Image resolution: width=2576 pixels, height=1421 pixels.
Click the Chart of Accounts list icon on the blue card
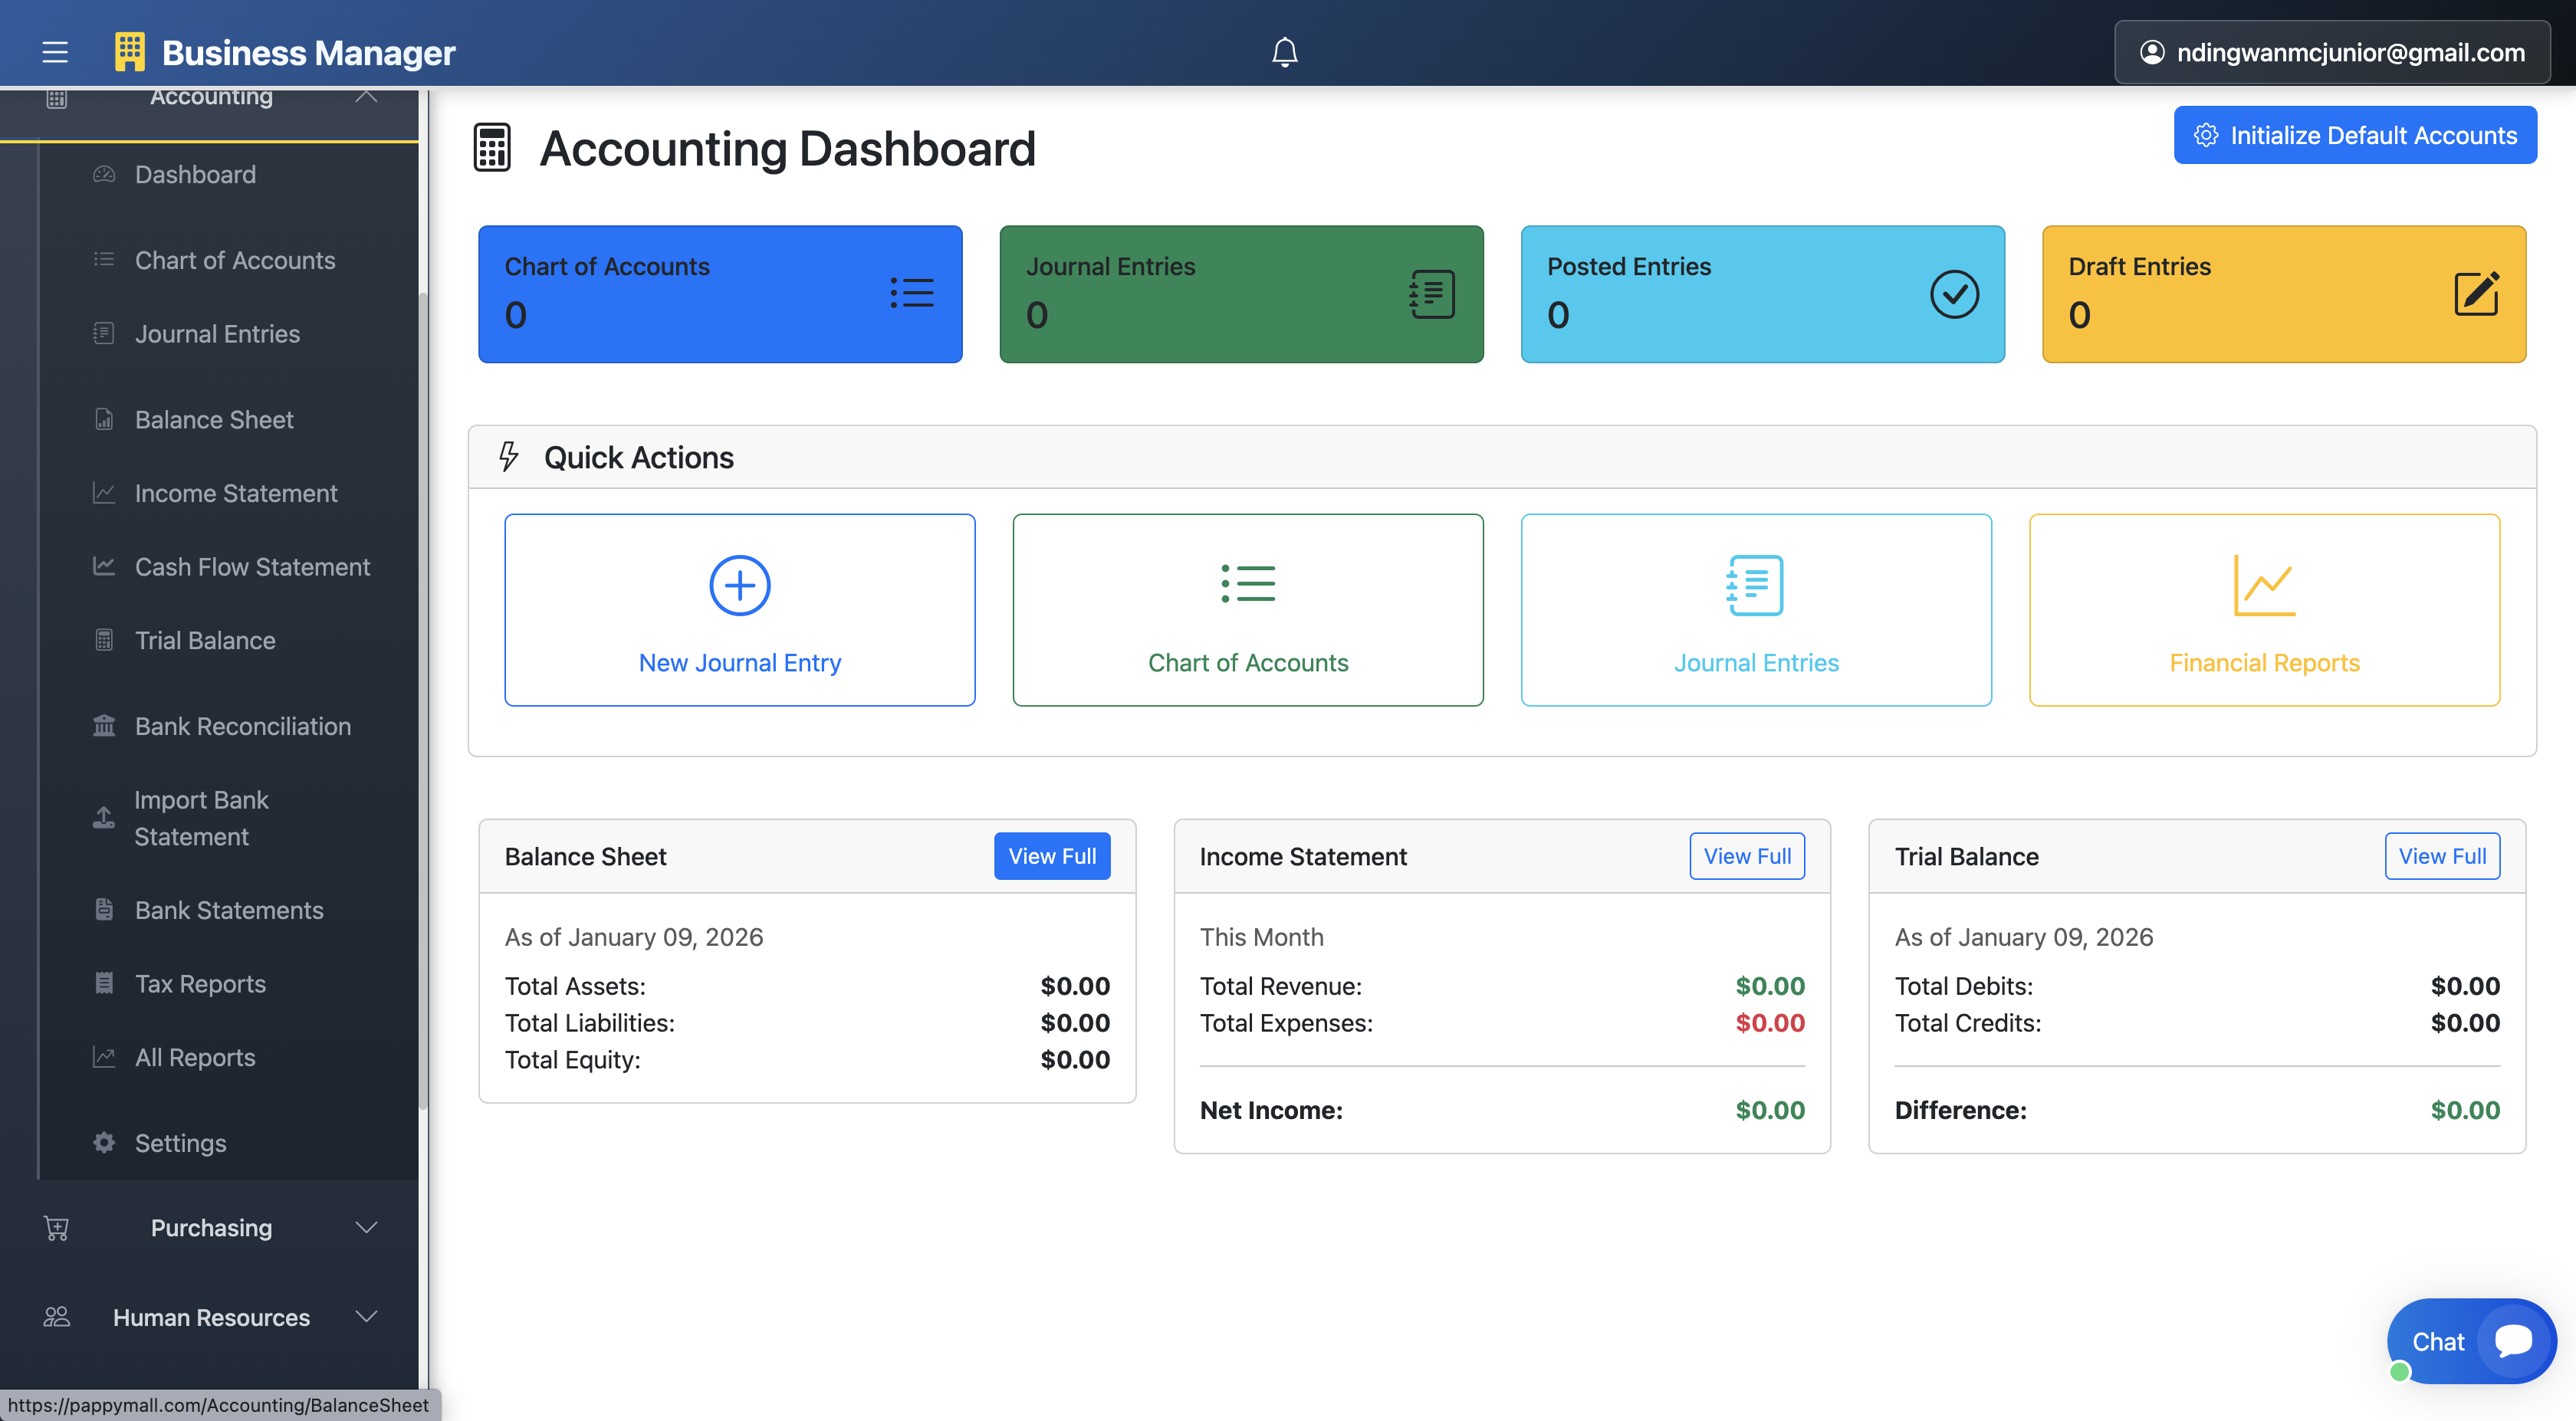[912, 292]
